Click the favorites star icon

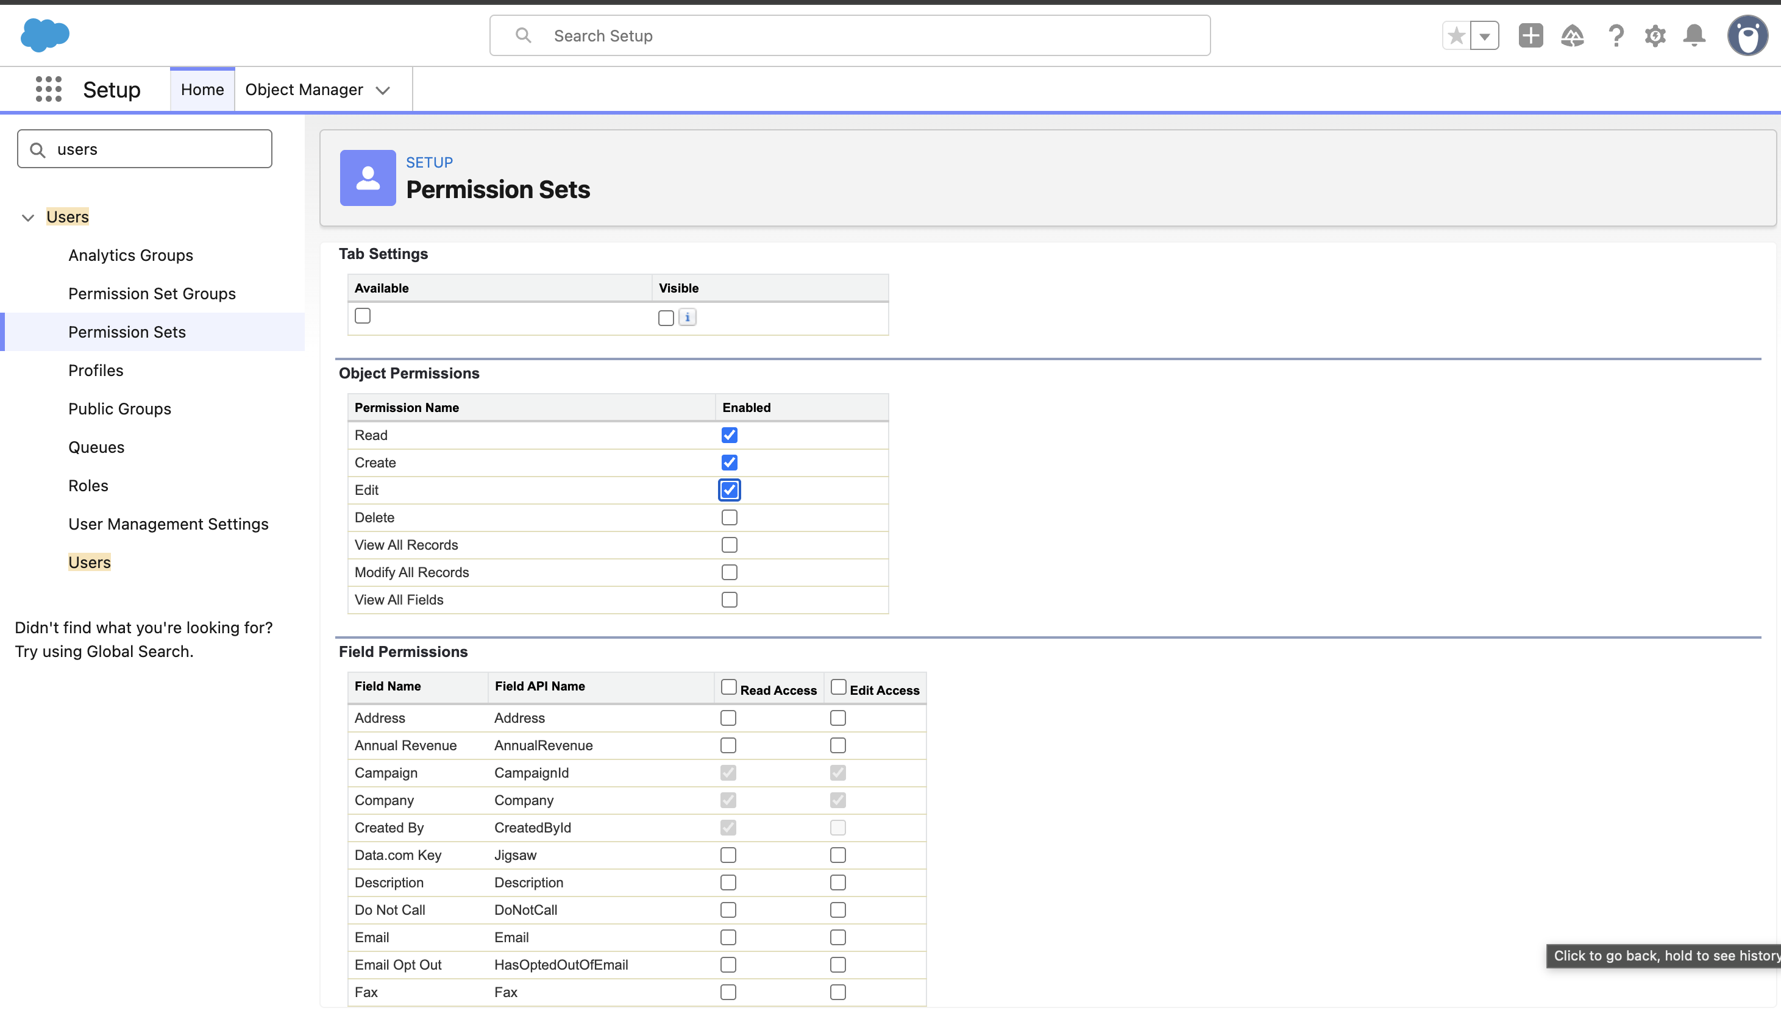[1456, 36]
